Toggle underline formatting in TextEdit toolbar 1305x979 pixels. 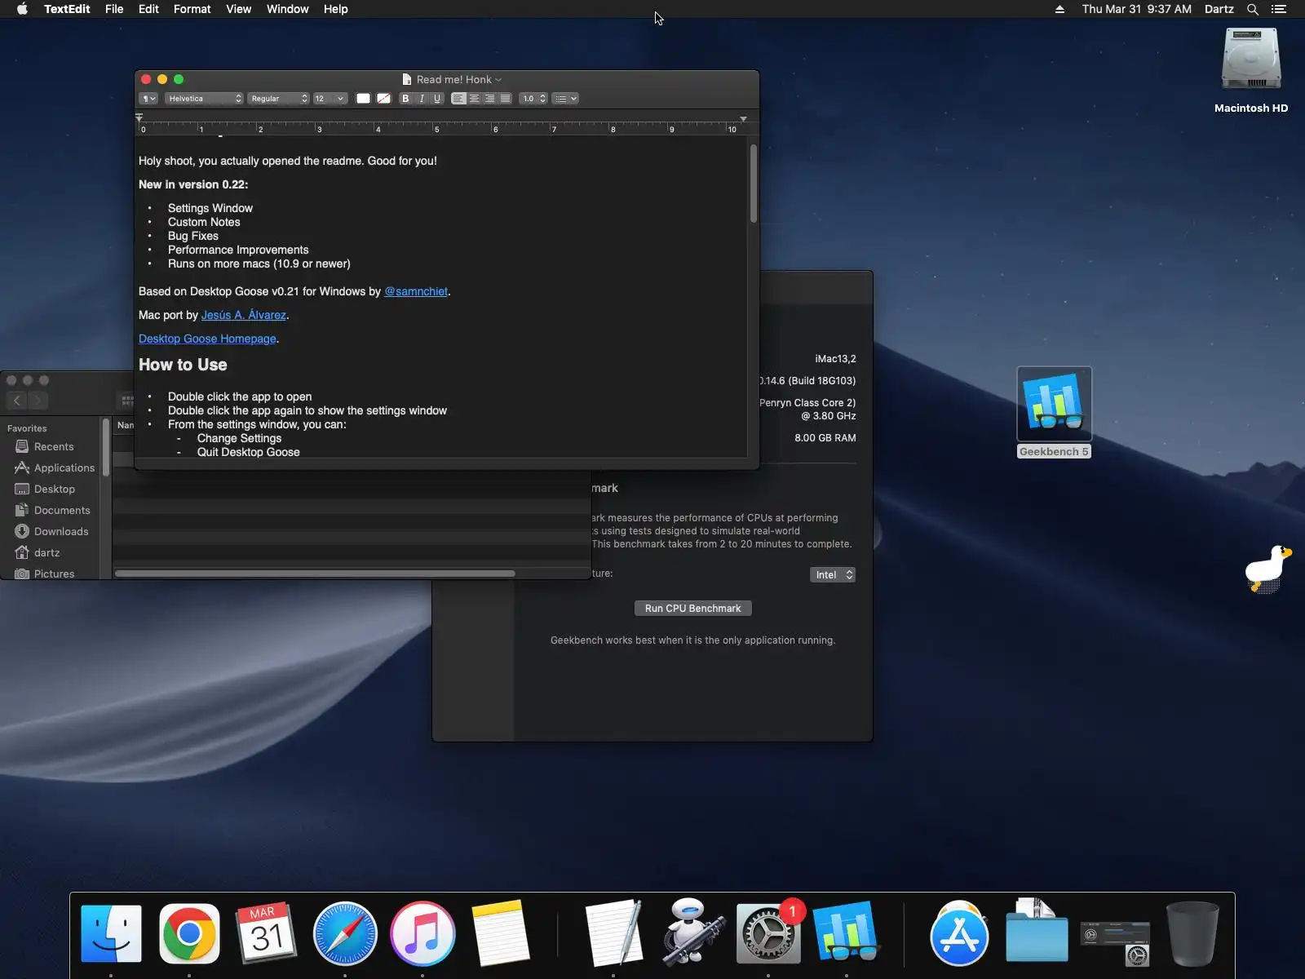tap(437, 99)
